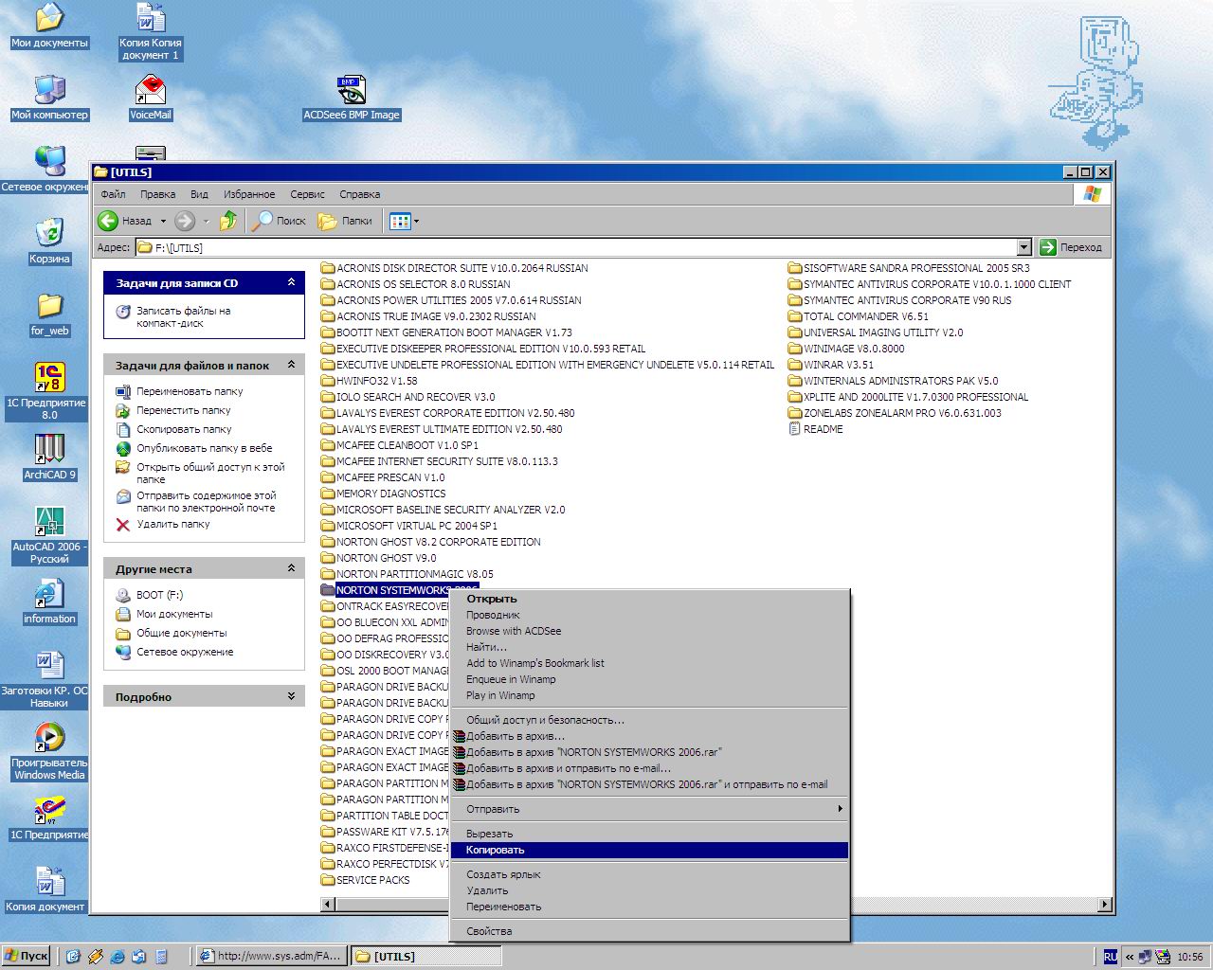Select the Корзина recycle bin icon
The width and height of the screenshot is (1213, 970).
click(x=49, y=242)
